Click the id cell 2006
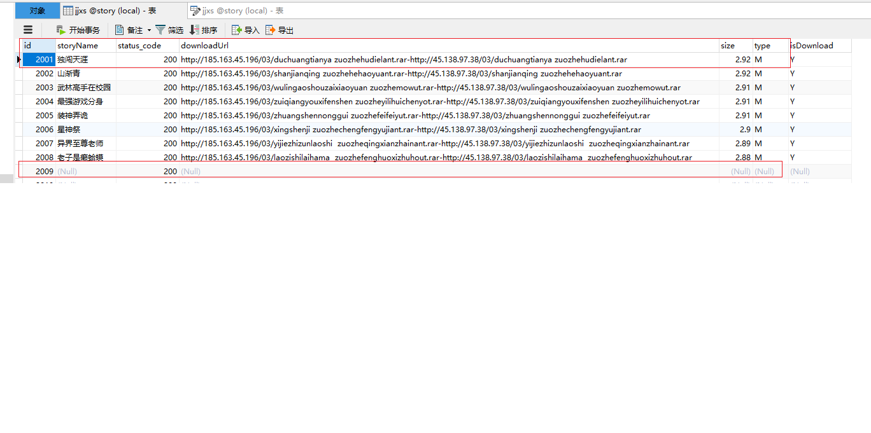871x433 pixels. pos(39,129)
